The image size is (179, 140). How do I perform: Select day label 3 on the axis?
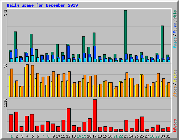[x=22, y=136]
